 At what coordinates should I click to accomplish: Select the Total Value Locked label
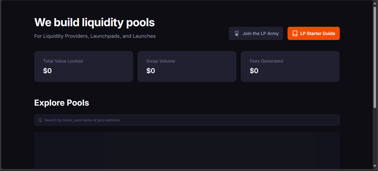[x=63, y=61]
